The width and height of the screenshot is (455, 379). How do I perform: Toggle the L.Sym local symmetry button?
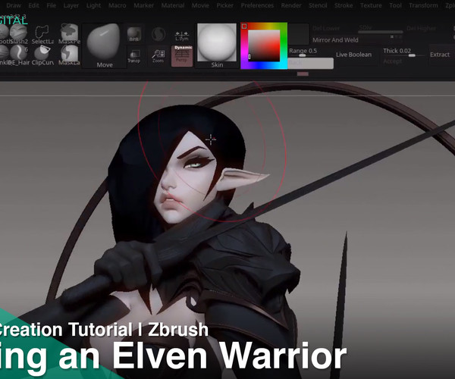(x=182, y=36)
